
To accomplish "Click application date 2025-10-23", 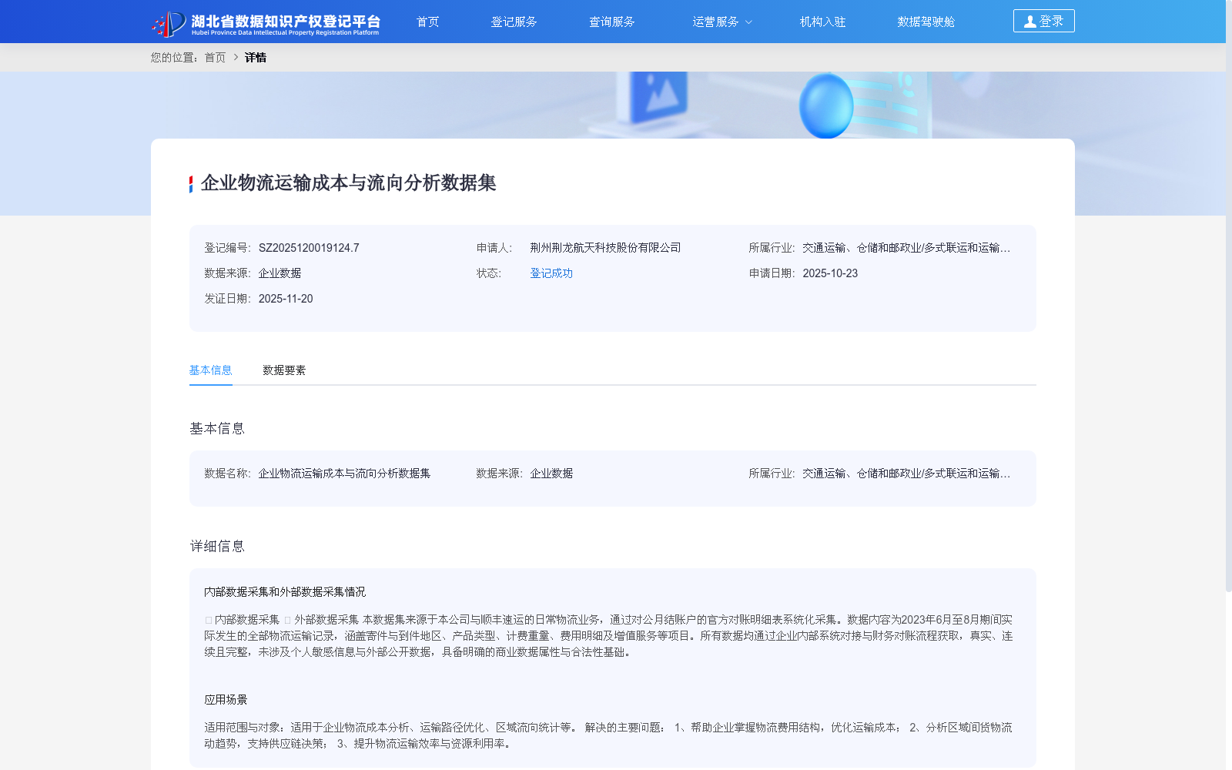I will pyautogui.click(x=830, y=273).
